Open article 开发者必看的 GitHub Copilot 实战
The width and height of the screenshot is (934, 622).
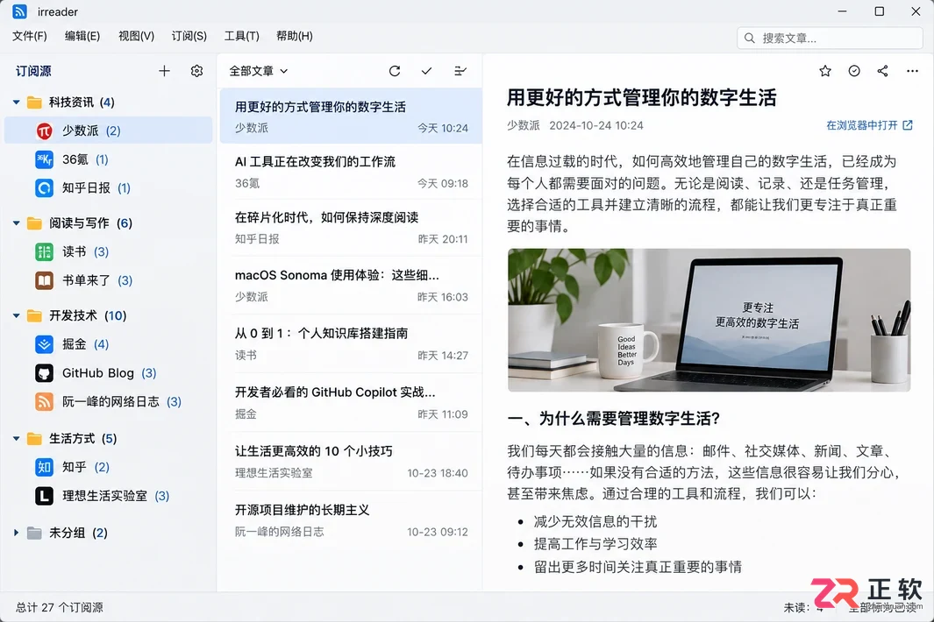coord(351,402)
